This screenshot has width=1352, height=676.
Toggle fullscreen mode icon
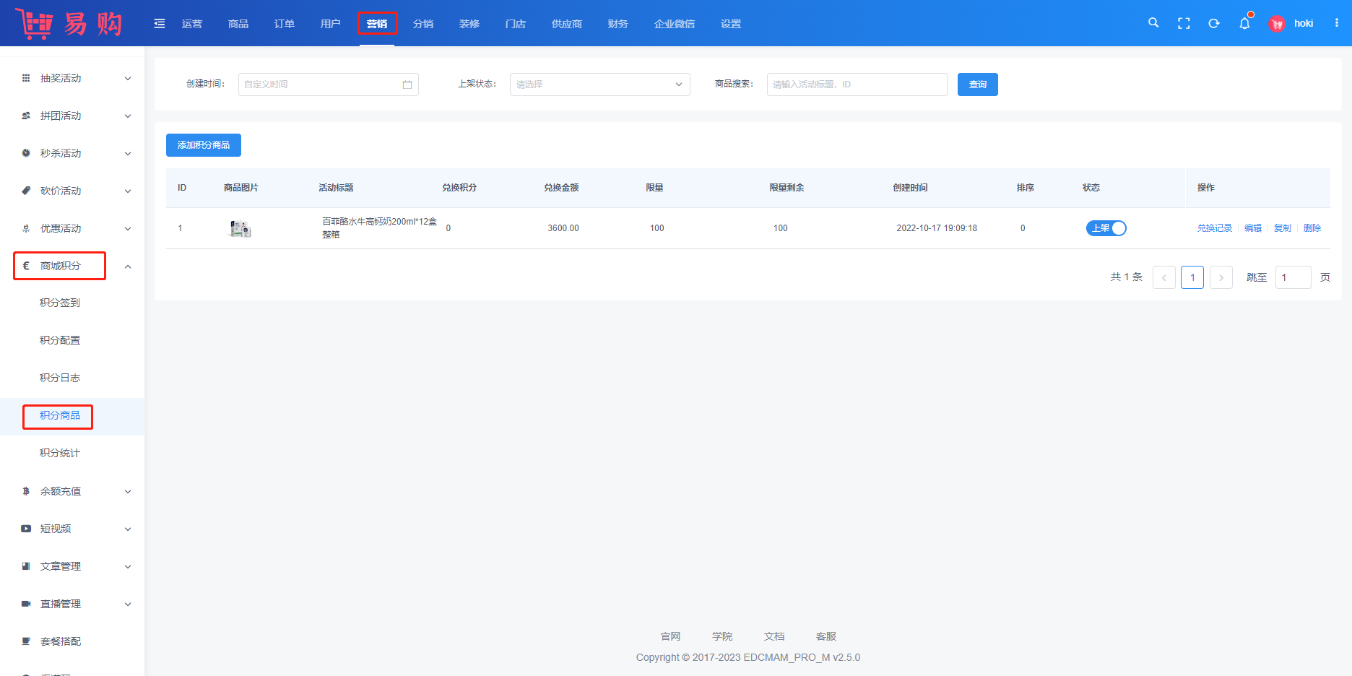1184,23
